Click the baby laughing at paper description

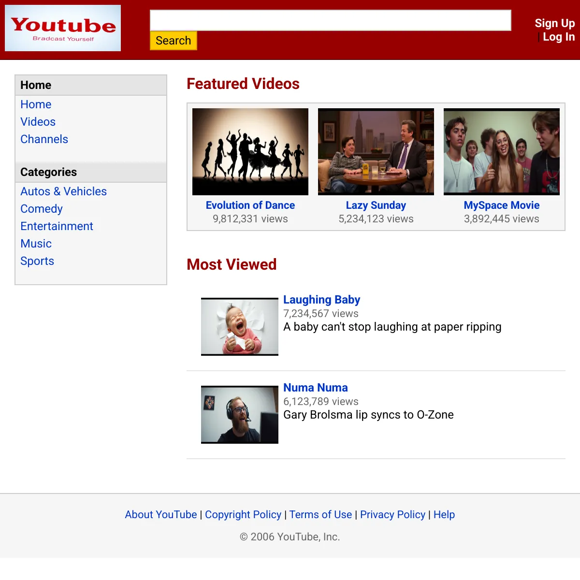point(392,327)
